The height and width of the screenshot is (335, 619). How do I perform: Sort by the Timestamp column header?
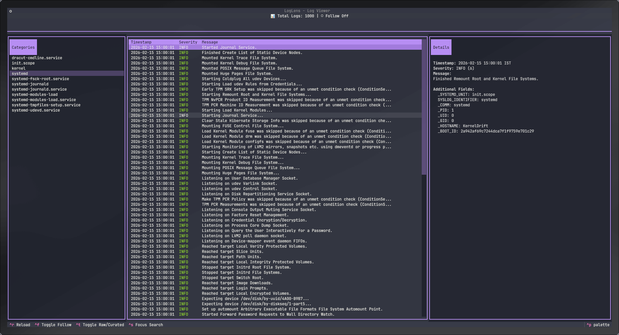point(141,42)
